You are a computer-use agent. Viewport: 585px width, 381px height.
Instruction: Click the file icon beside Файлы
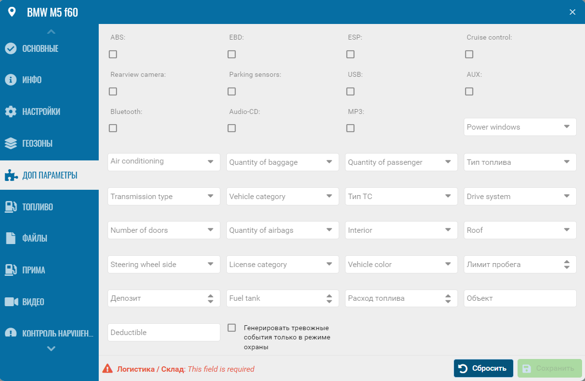coord(11,238)
